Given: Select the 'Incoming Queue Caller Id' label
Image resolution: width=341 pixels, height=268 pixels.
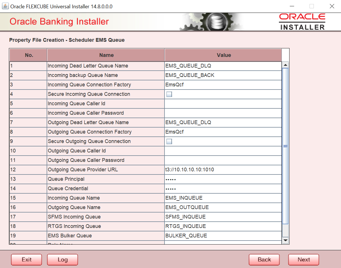Looking at the screenshot, I should pos(77,104).
